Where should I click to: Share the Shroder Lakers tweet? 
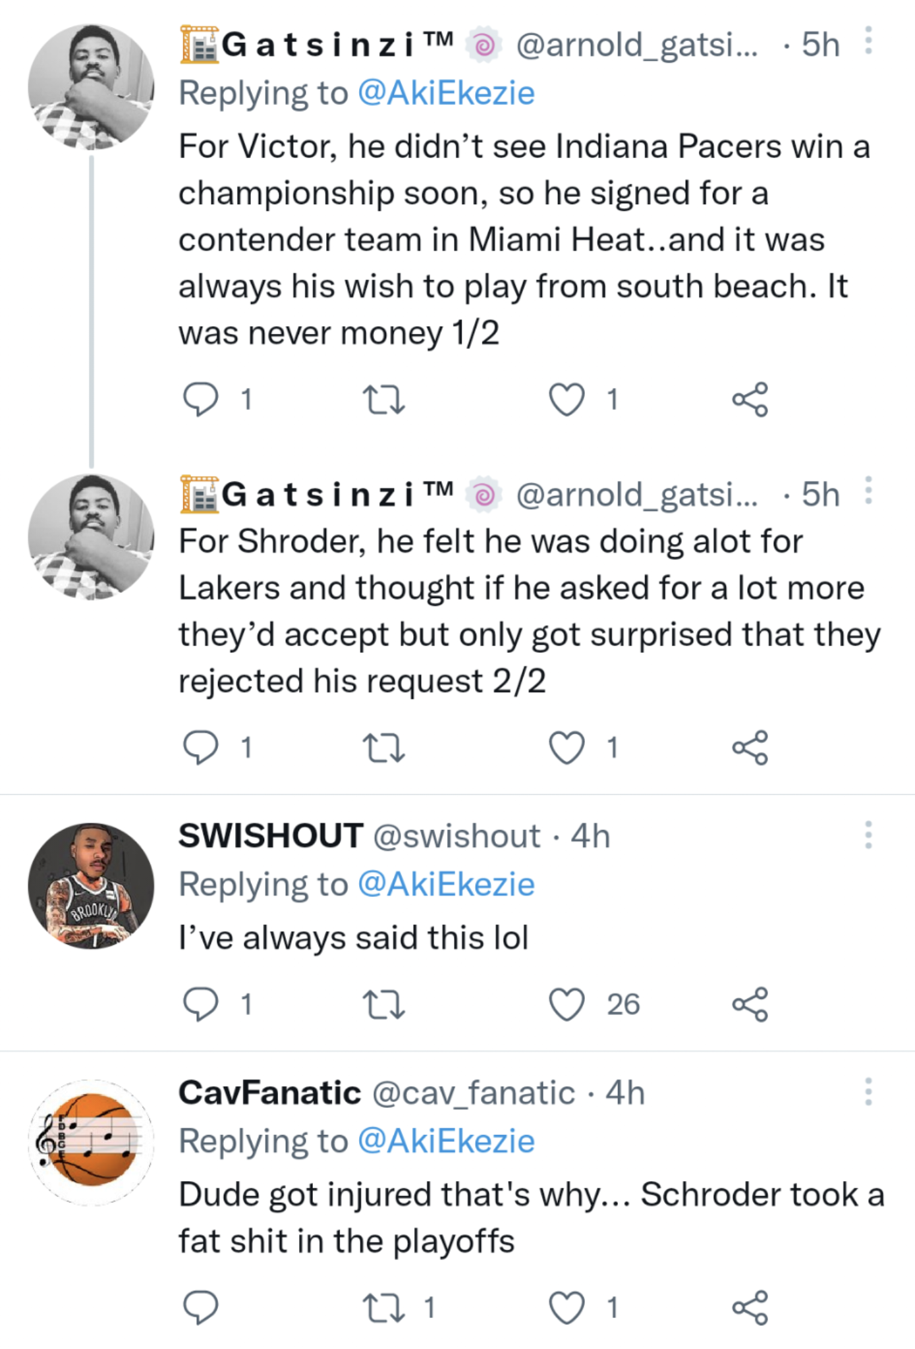tap(750, 748)
